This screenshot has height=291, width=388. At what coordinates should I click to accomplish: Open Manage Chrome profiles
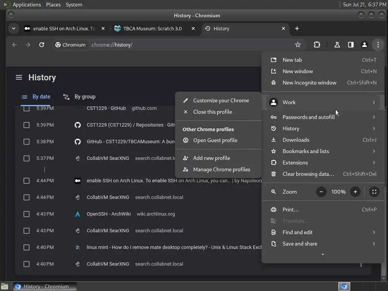click(x=218, y=169)
